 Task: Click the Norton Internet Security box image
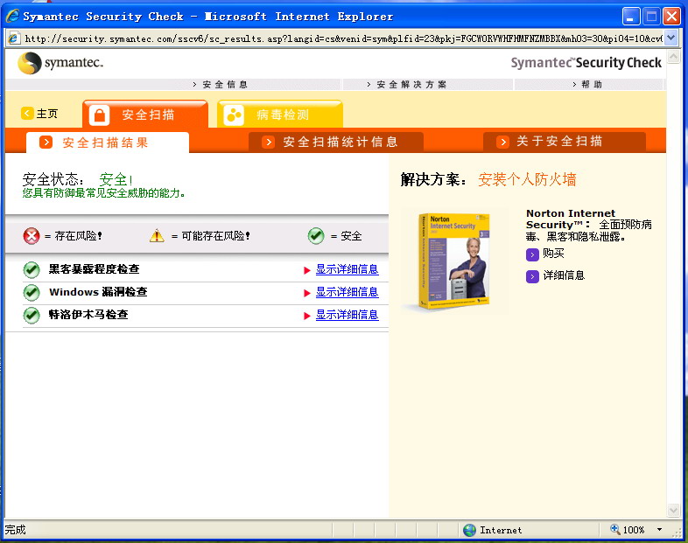pyautogui.click(x=453, y=261)
